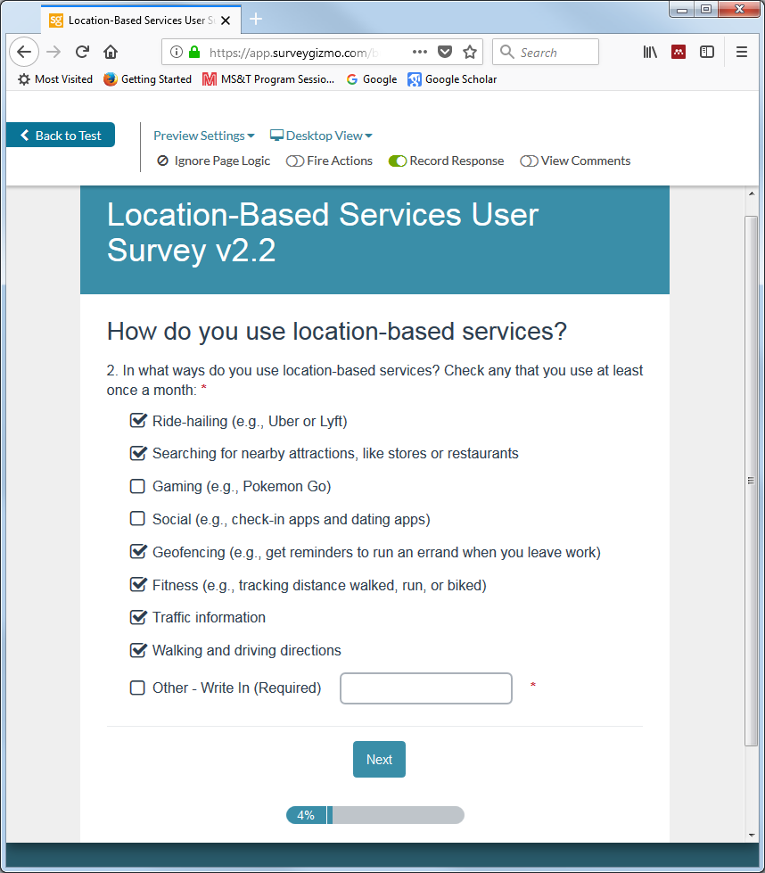Open the Library icon in toolbar

650,52
